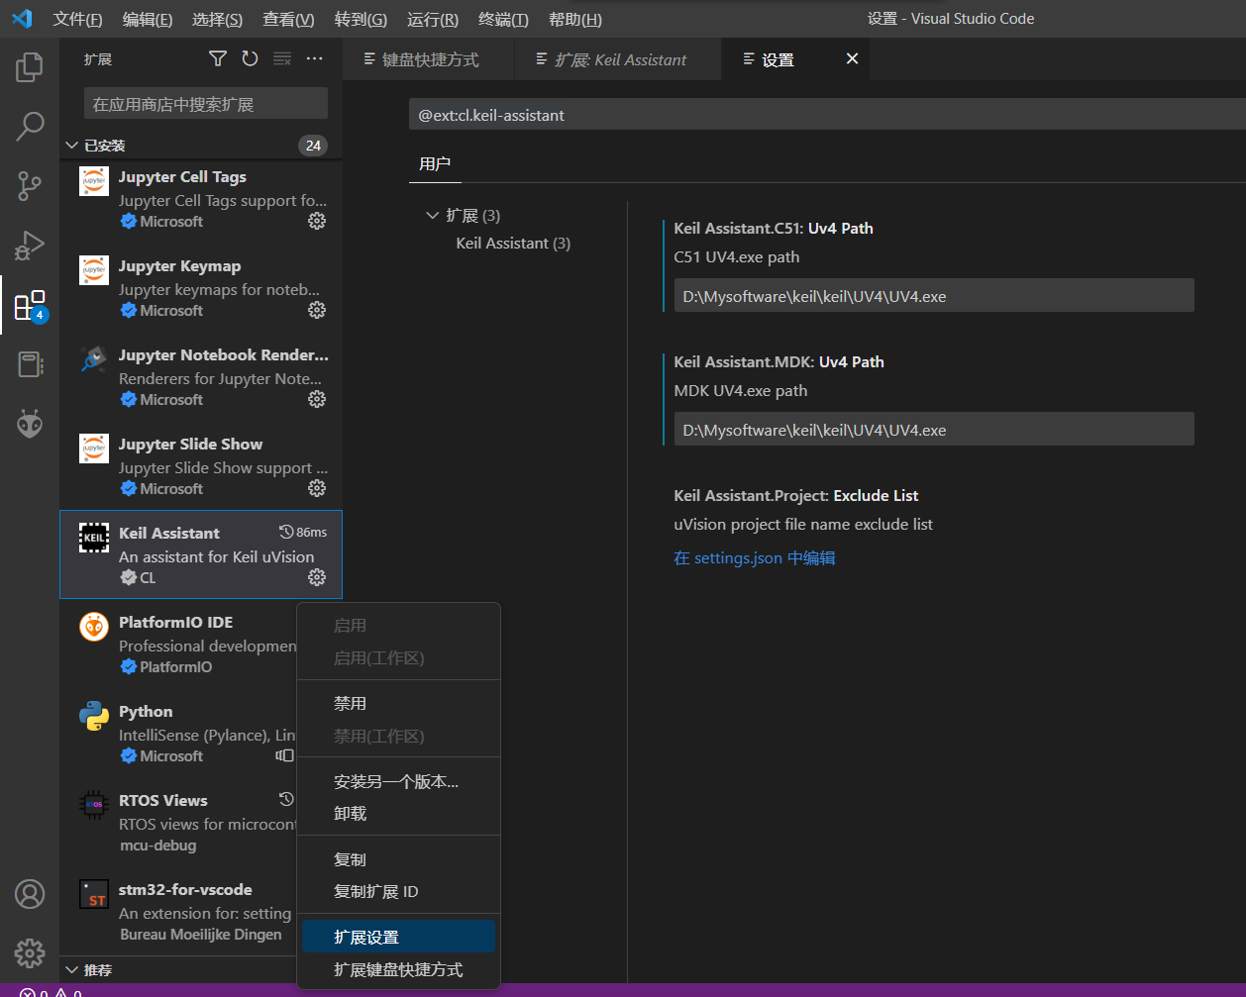The height and width of the screenshot is (997, 1246).
Task: Collapse the 已安装 installed section
Action: (71, 146)
